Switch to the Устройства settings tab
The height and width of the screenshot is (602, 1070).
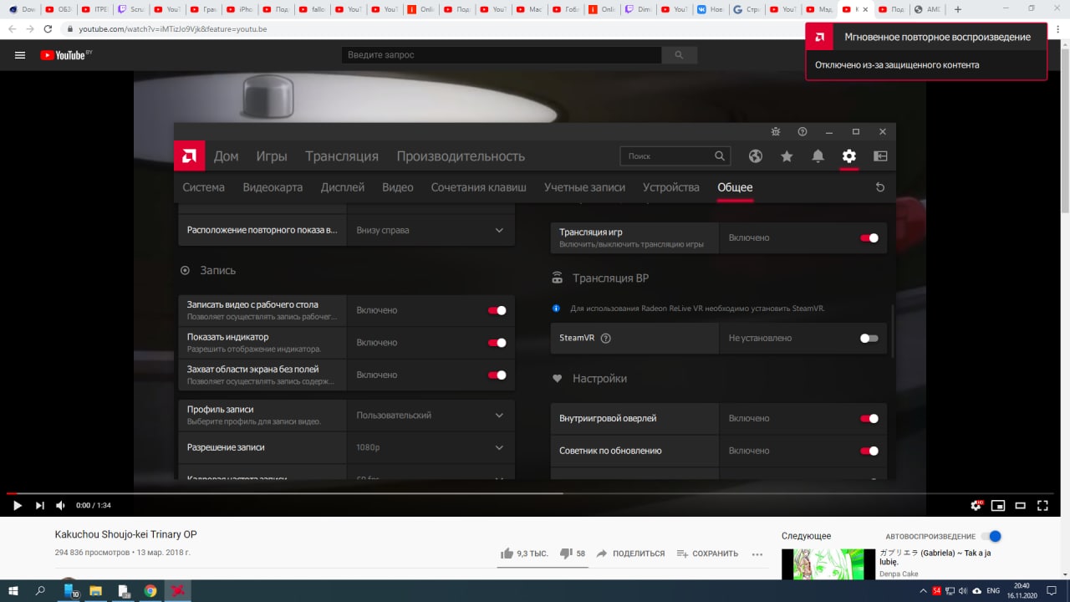point(671,187)
